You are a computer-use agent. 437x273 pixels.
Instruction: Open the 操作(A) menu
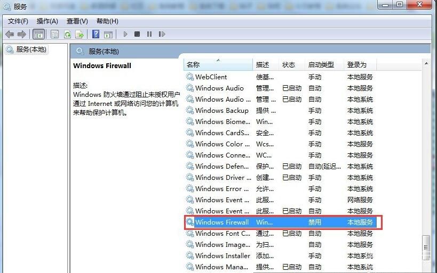[47, 21]
